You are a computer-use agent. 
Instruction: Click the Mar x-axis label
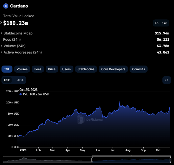[x=52, y=150]
